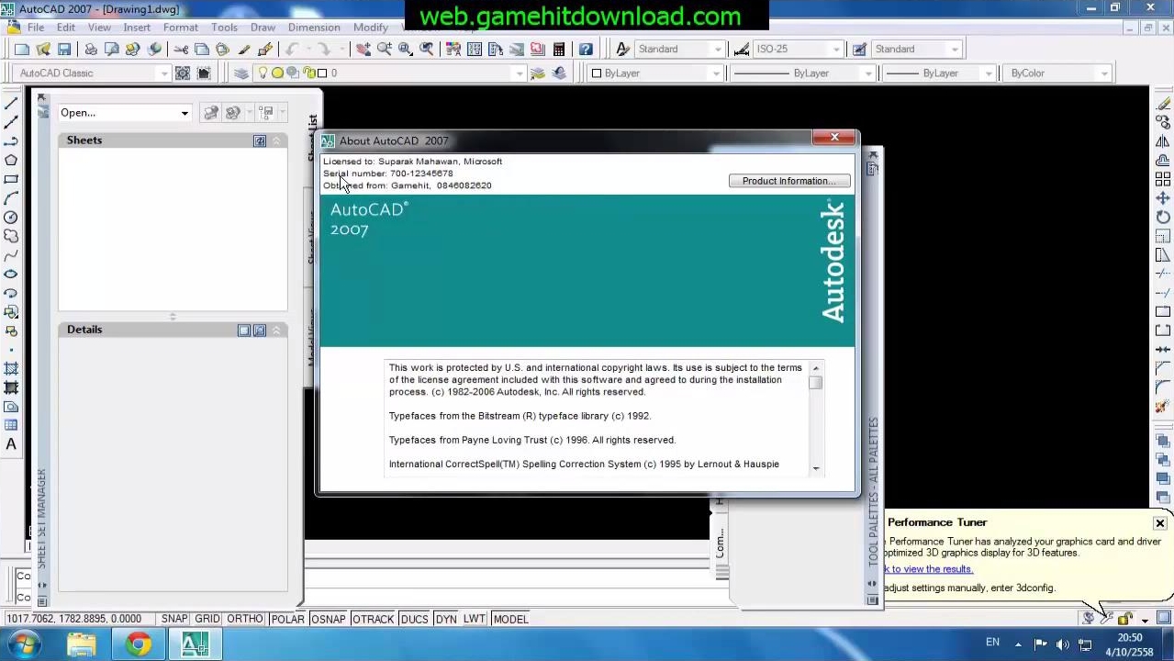
Task: Close the About AutoCAD 2007 dialog
Action: click(x=834, y=138)
